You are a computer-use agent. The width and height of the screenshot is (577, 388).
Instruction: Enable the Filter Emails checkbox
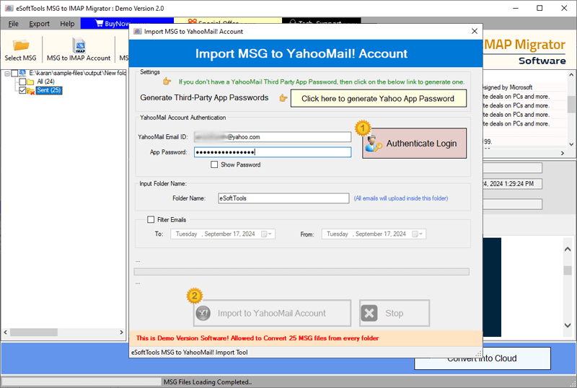(151, 219)
